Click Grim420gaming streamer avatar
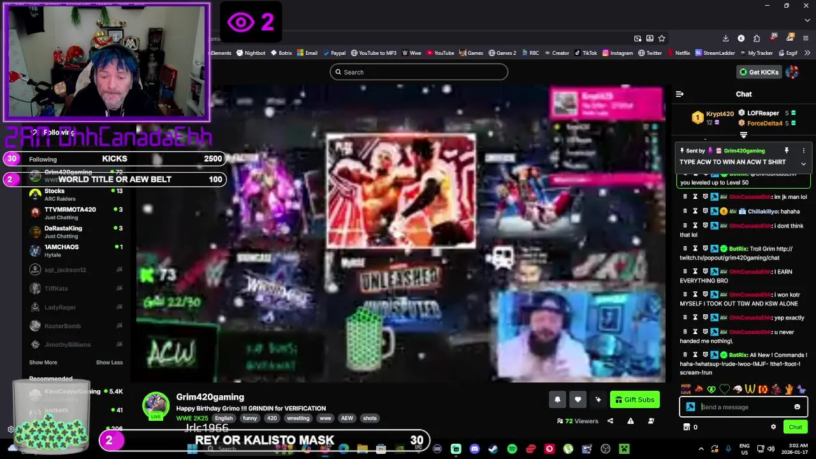The height and width of the screenshot is (459, 816). click(x=155, y=405)
